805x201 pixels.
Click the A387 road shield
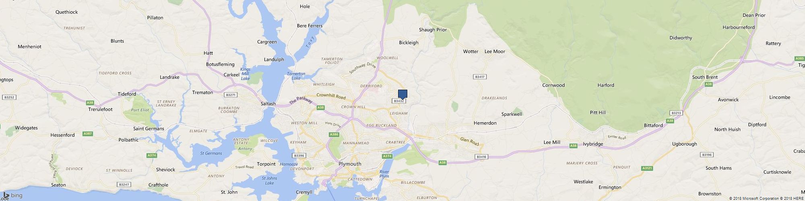pos(87,133)
